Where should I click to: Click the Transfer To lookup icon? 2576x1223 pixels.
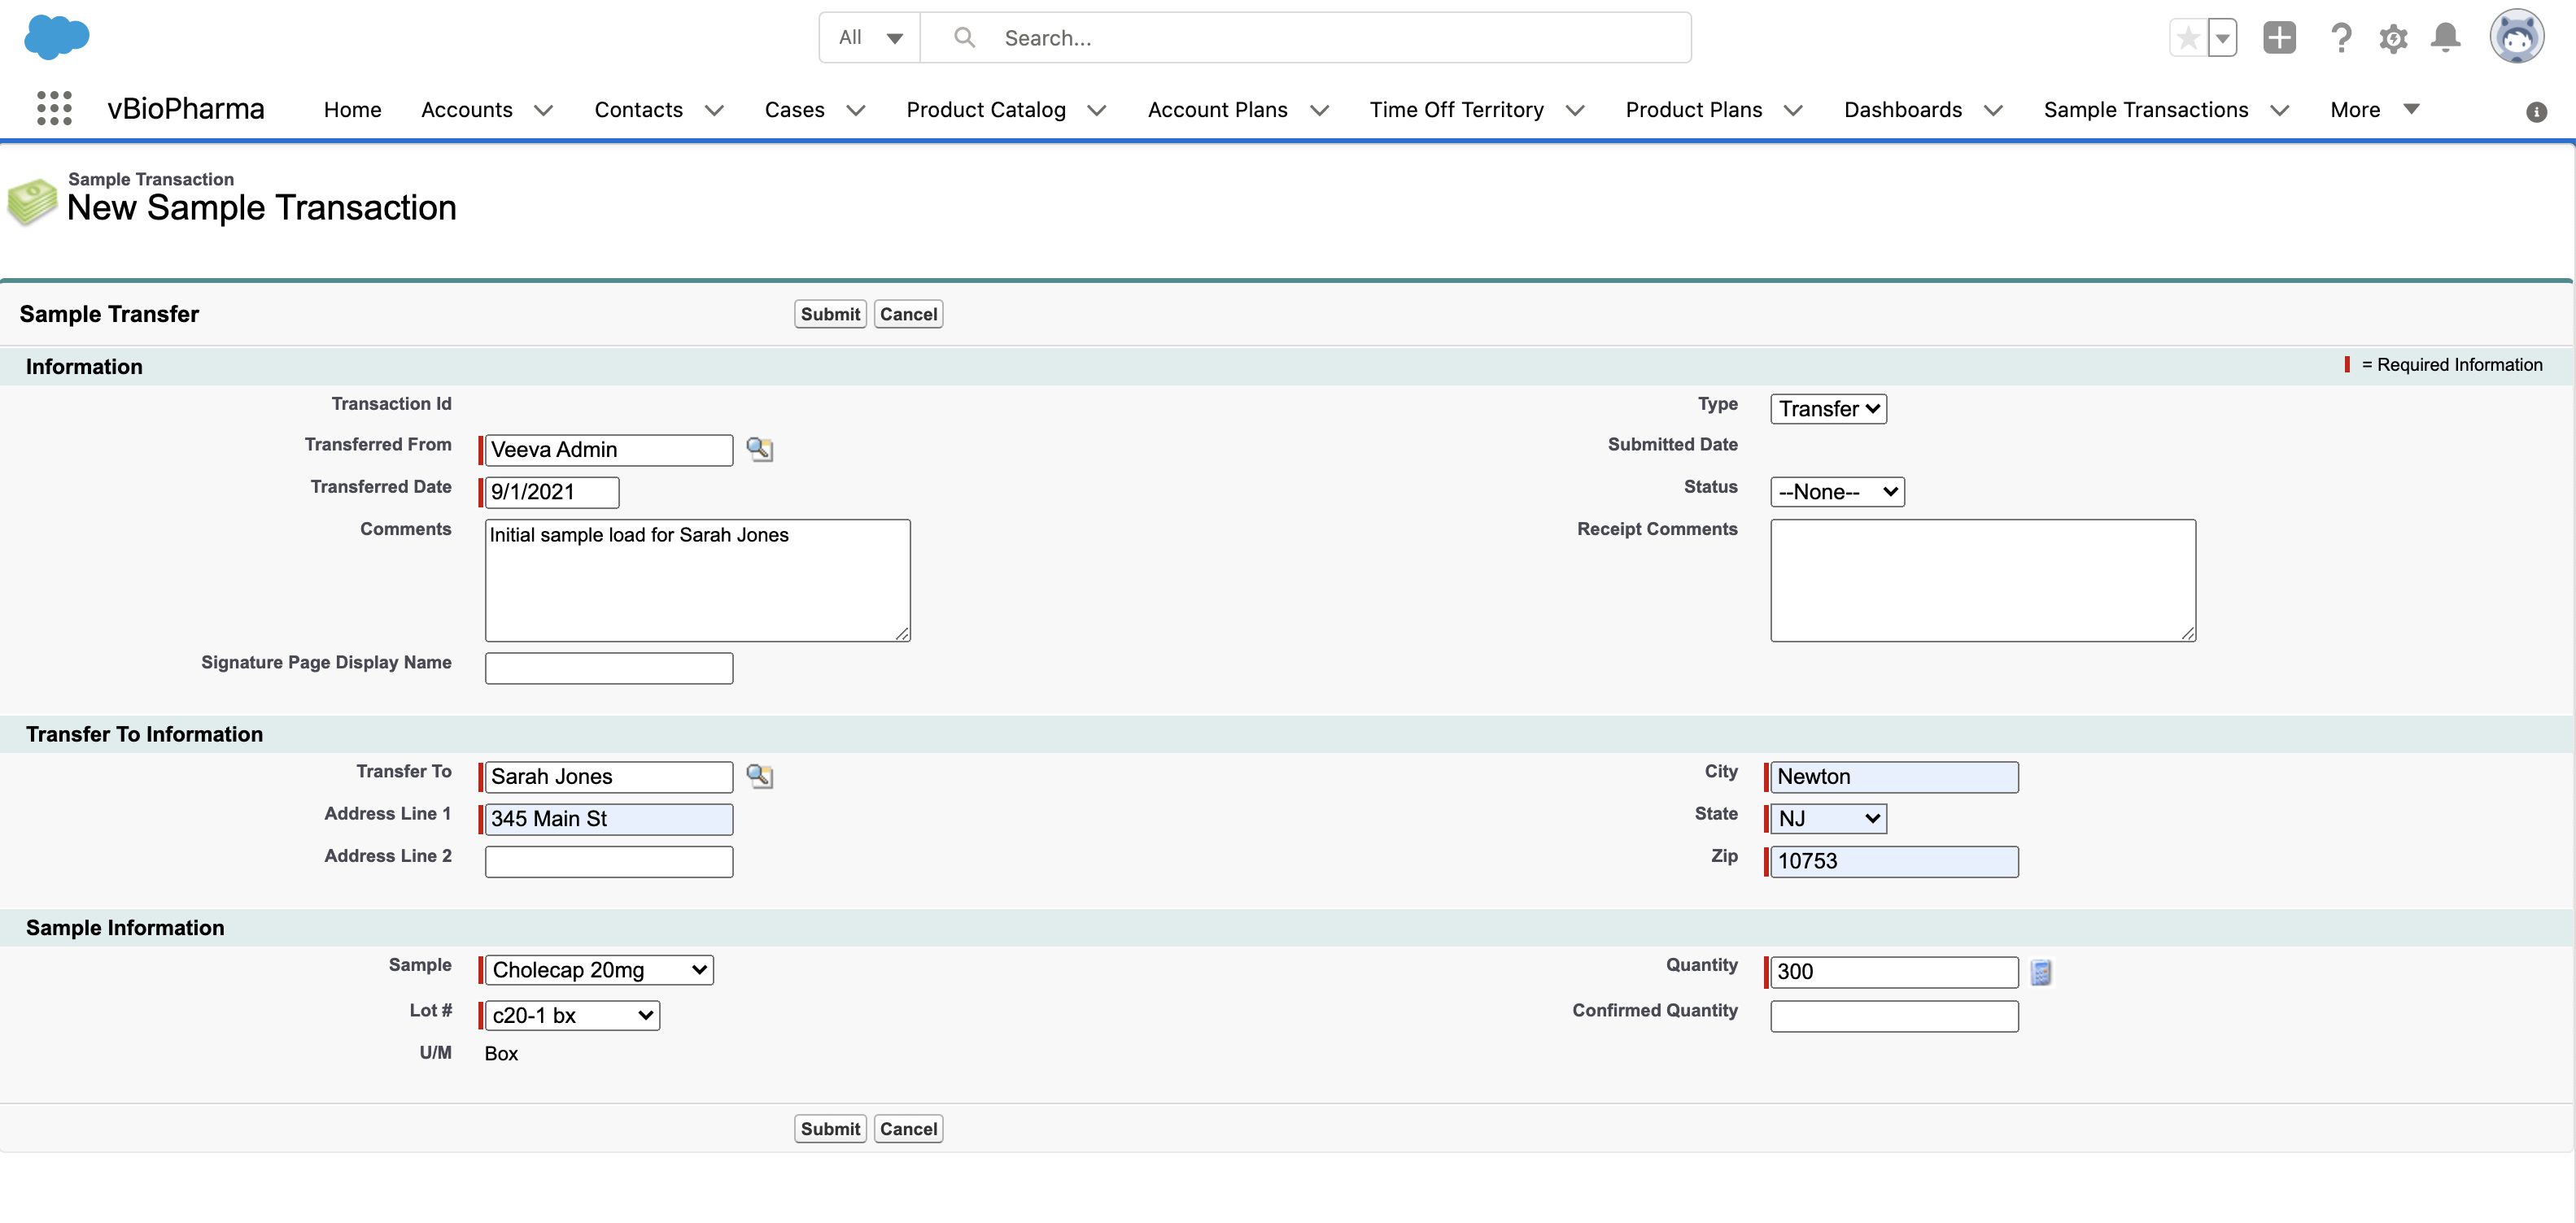(759, 777)
